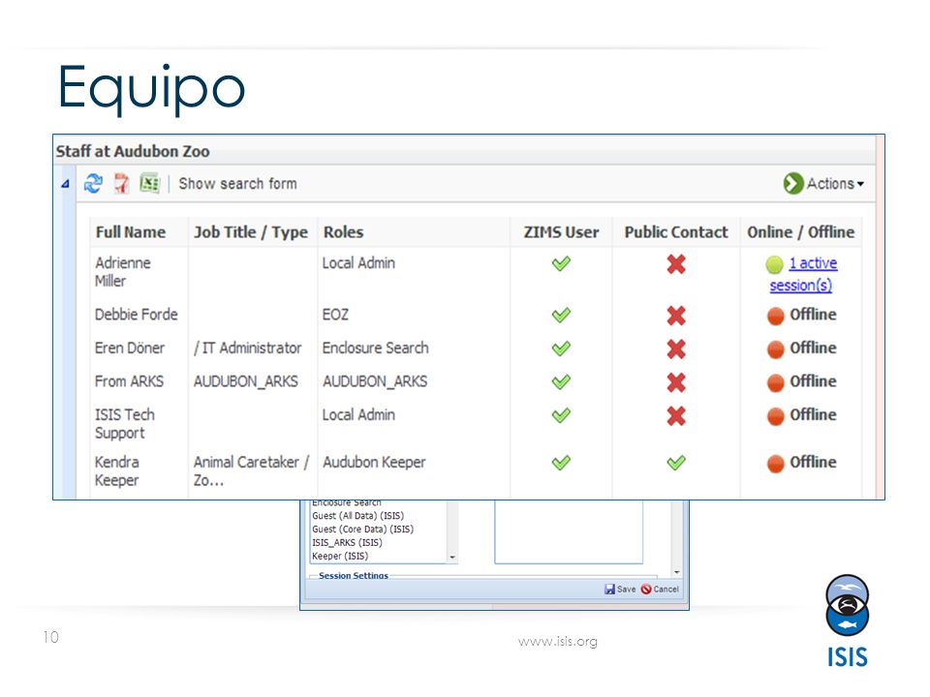Image resolution: width=930 pixels, height=697 pixels.
Task: Select the Eren Döner name cell
Action: [130, 348]
